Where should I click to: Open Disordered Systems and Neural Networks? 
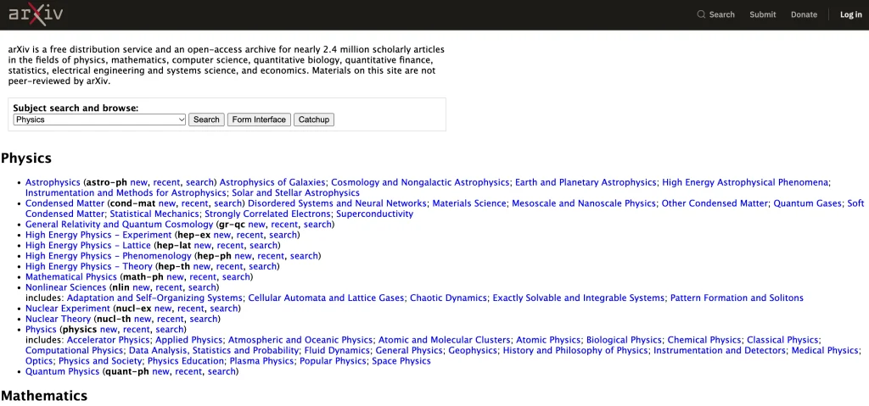(337, 203)
